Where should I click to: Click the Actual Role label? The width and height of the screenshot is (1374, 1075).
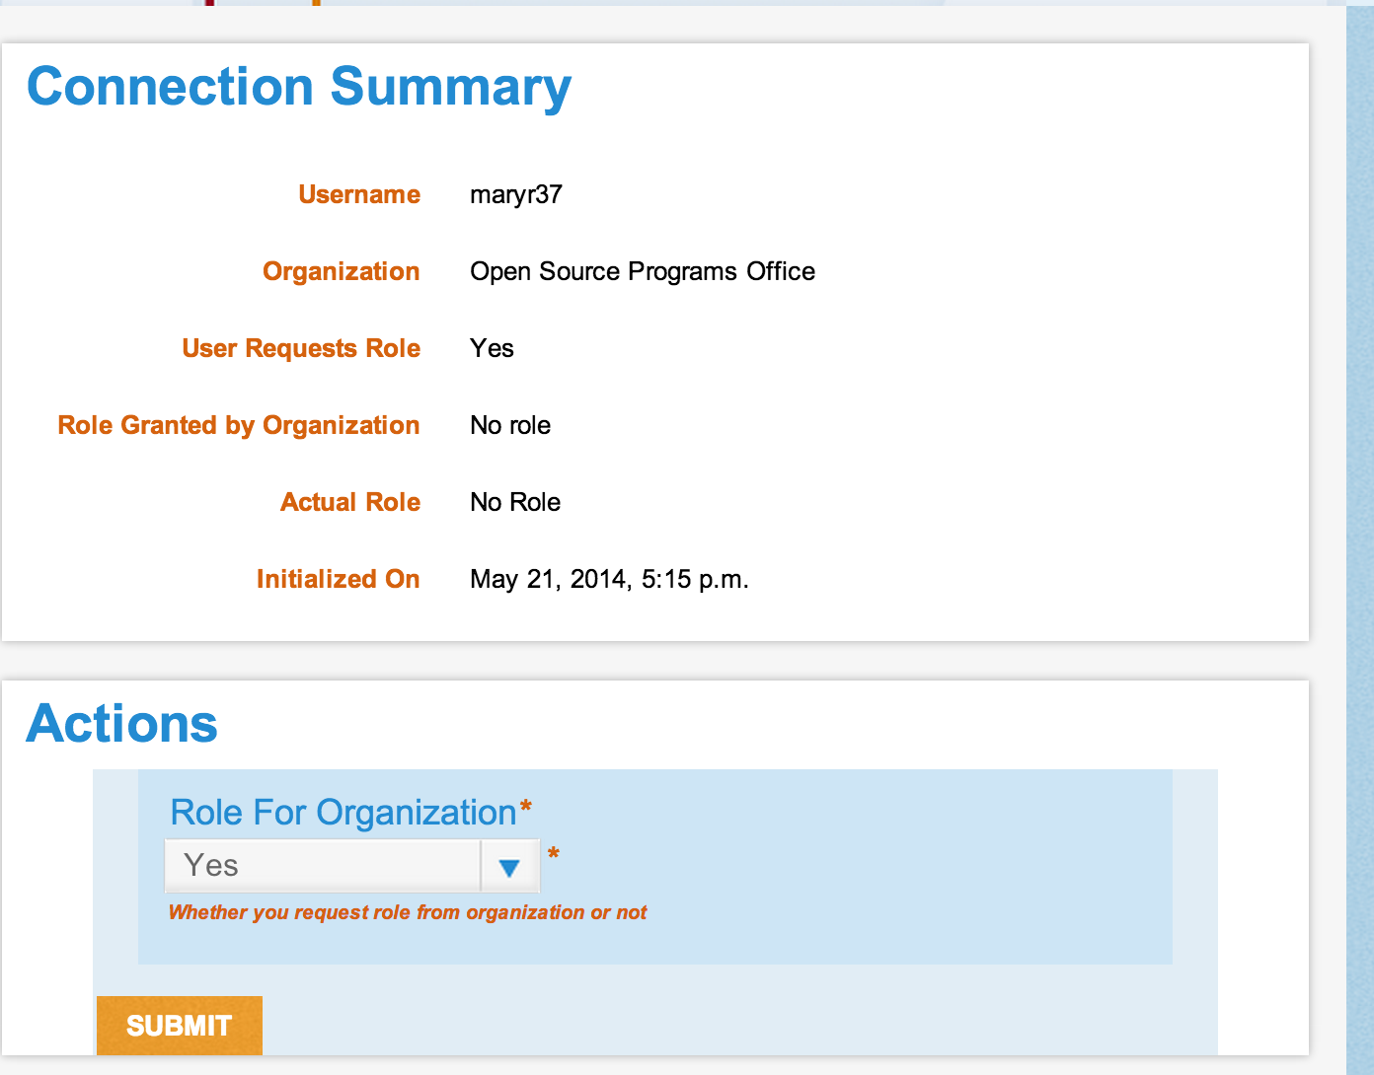coord(350,502)
